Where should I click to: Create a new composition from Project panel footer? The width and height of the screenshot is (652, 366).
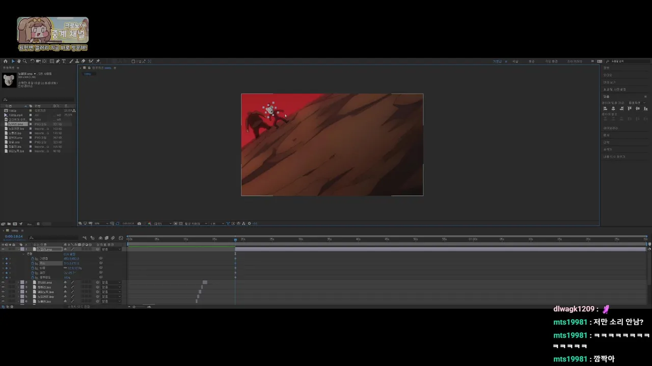point(14,224)
